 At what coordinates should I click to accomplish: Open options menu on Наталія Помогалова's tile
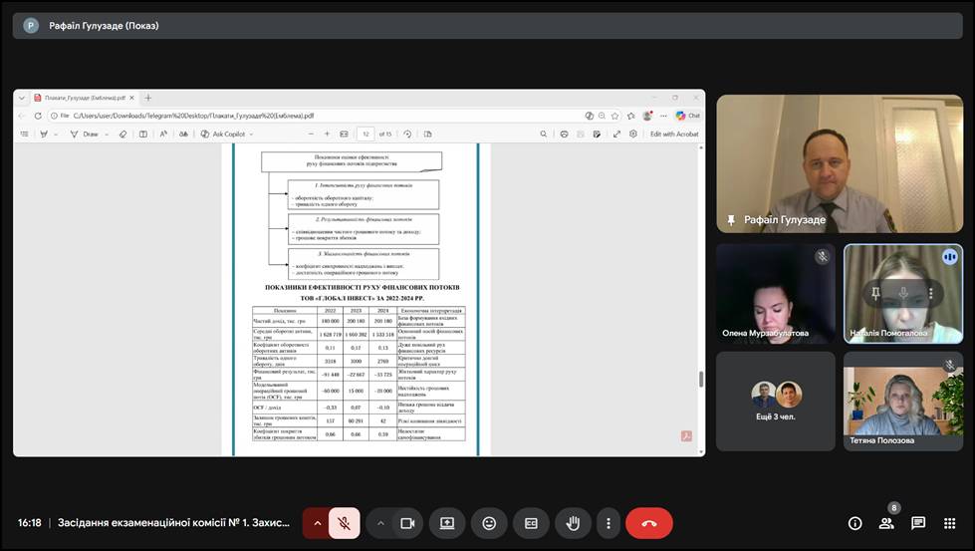click(931, 293)
